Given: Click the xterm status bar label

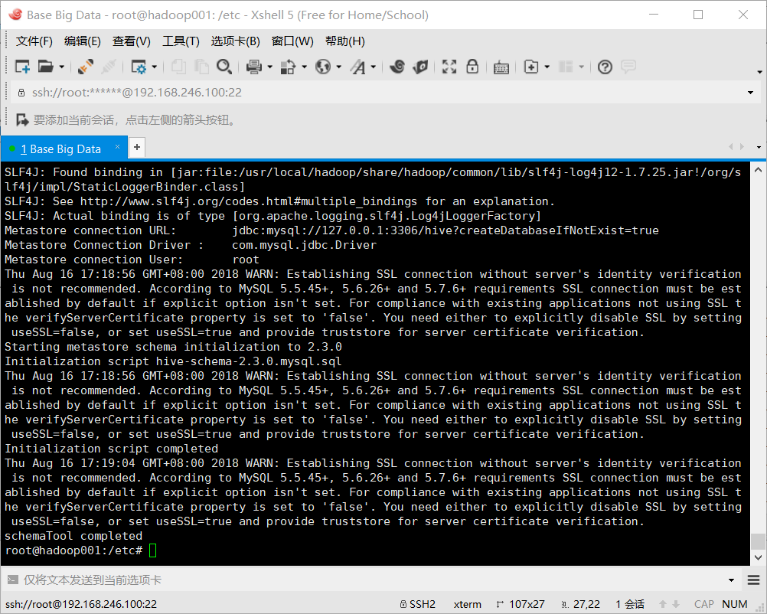Looking at the screenshot, I should pyautogui.click(x=467, y=604).
